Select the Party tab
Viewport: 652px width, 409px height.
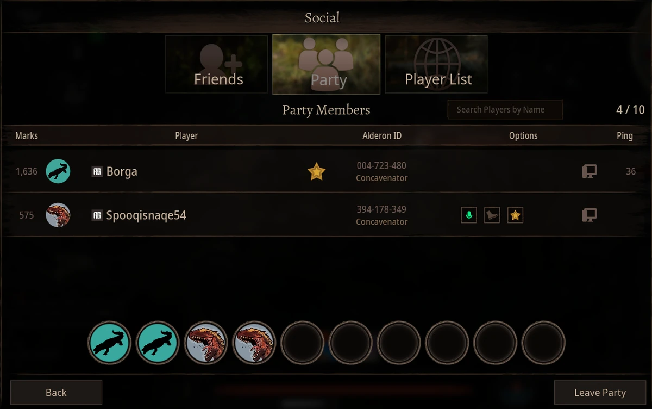point(327,64)
